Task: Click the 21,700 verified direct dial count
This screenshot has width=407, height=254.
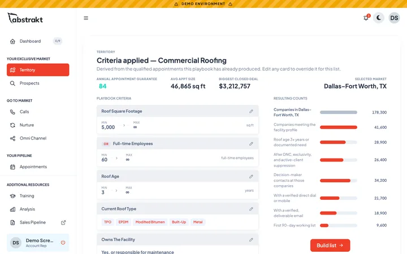Action: 380,198
